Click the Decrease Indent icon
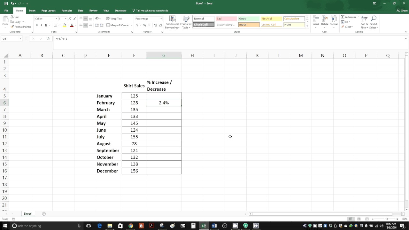The width and height of the screenshot is (409, 230). click(x=96, y=25)
